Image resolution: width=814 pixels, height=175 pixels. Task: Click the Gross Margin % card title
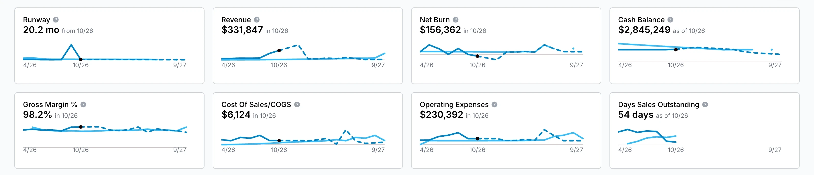point(50,104)
